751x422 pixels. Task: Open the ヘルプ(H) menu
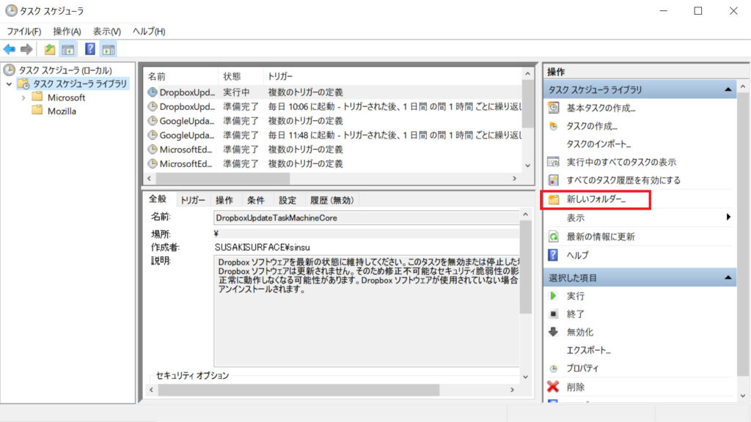tap(149, 31)
